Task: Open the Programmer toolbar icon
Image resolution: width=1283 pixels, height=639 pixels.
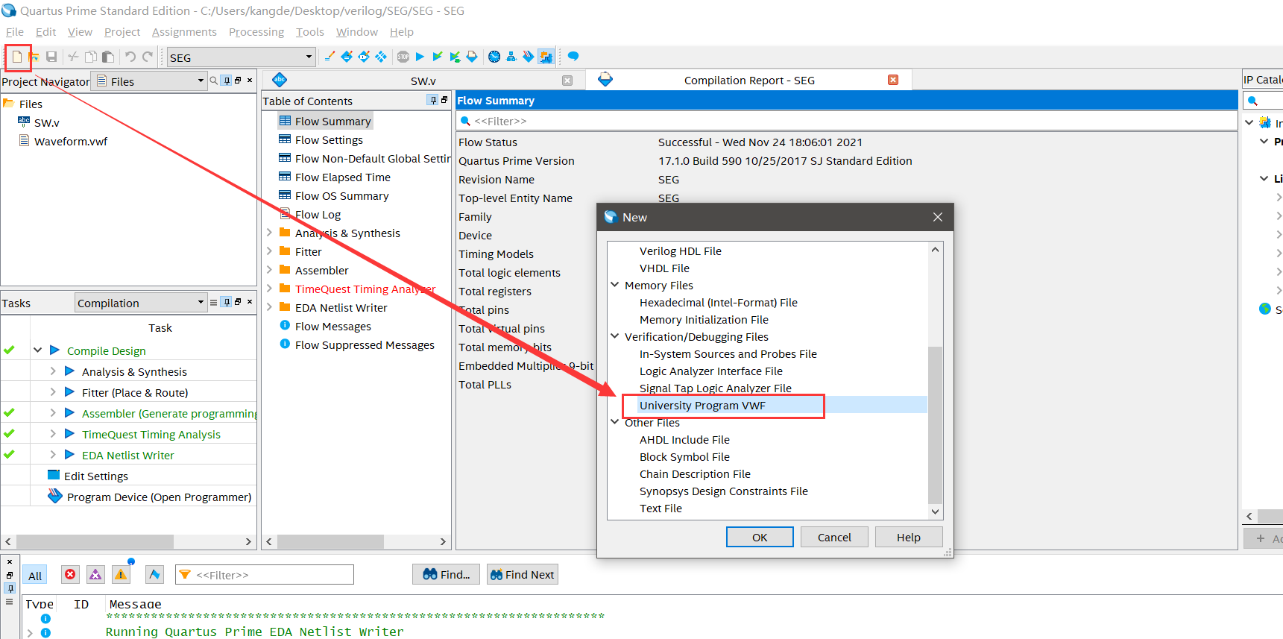Action: click(529, 57)
